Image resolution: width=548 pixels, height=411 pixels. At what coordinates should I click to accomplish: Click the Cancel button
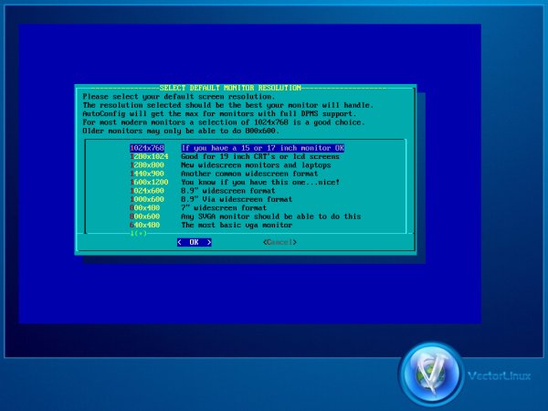pos(279,242)
